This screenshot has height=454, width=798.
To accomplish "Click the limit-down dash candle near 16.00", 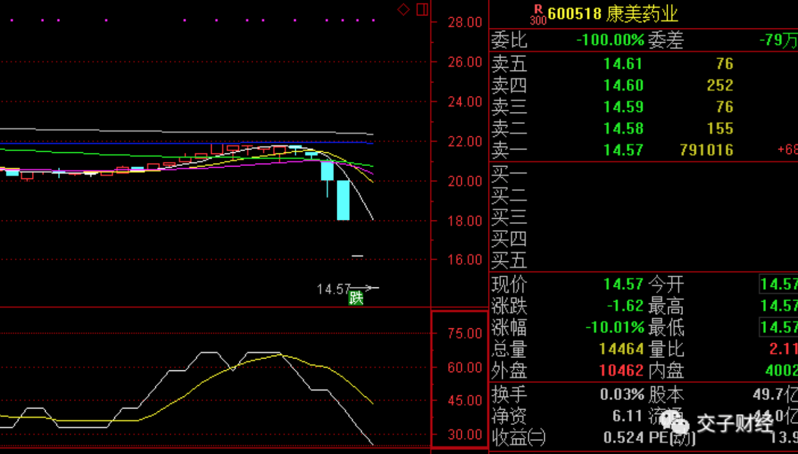I will point(357,256).
